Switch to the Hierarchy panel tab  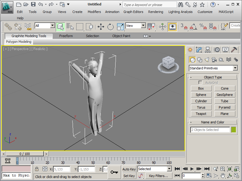pyautogui.click(x=208, y=50)
